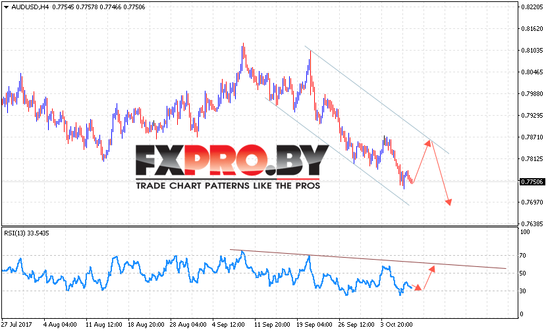Click the RSI(13) 33.5435 indicator label

[x=26, y=233]
